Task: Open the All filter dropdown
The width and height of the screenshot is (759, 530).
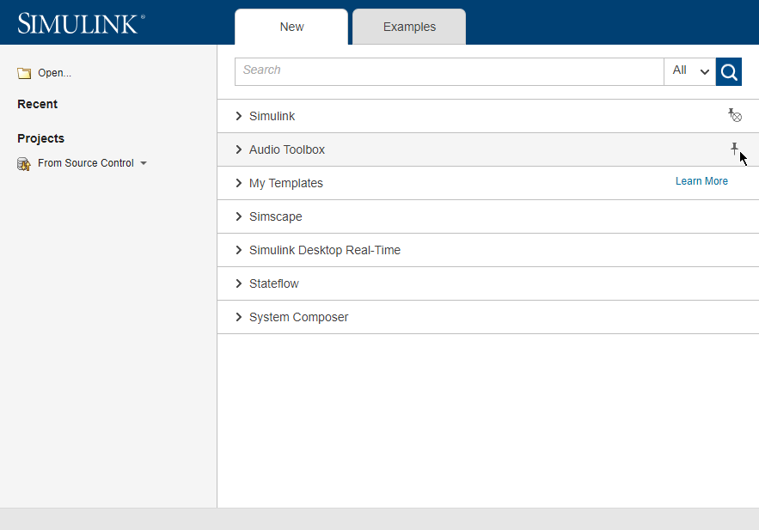Action: (689, 71)
